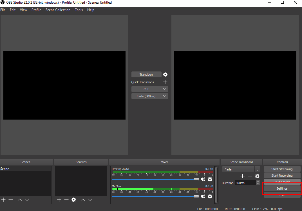Click the Sources panel header
Image resolution: width=302 pixels, height=211 pixels.
pyautogui.click(x=81, y=162)
